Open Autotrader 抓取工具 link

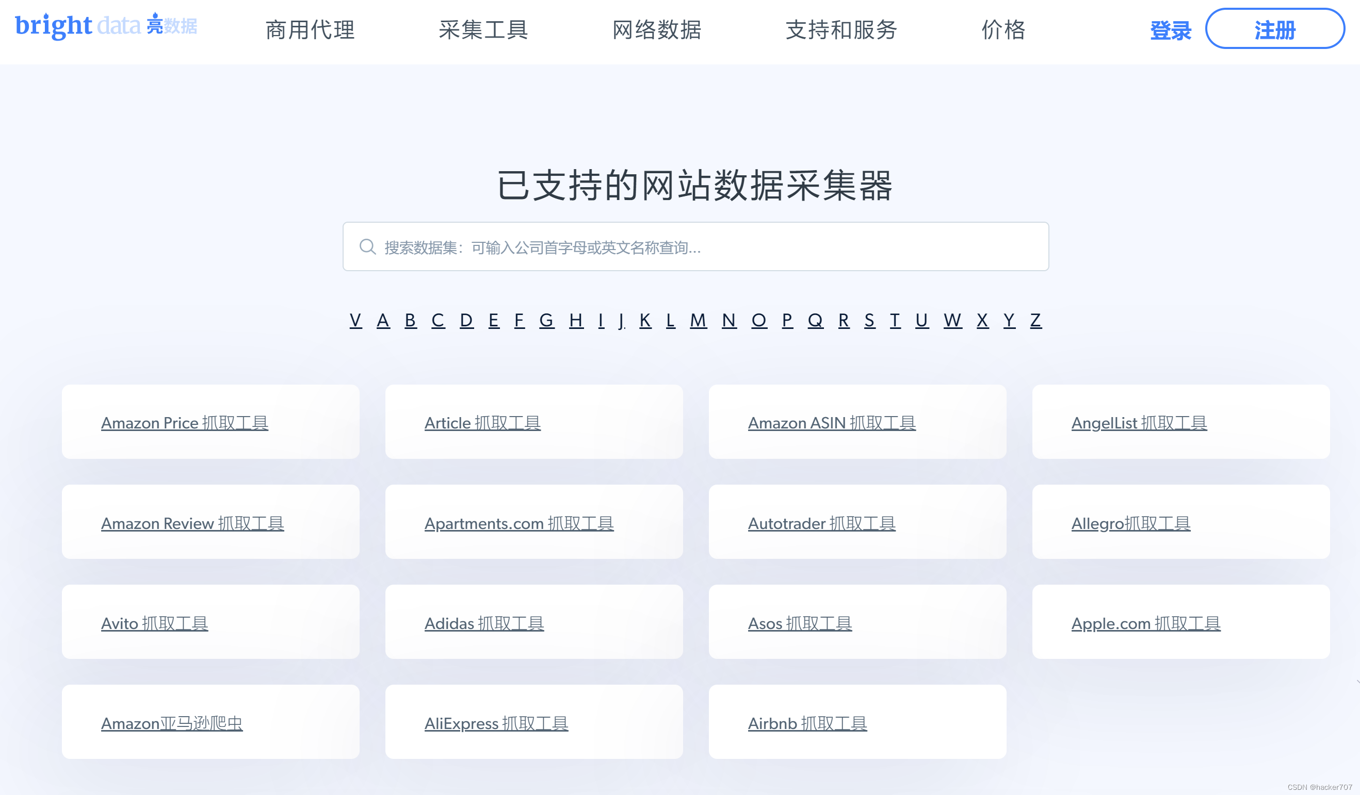(822, 523)
